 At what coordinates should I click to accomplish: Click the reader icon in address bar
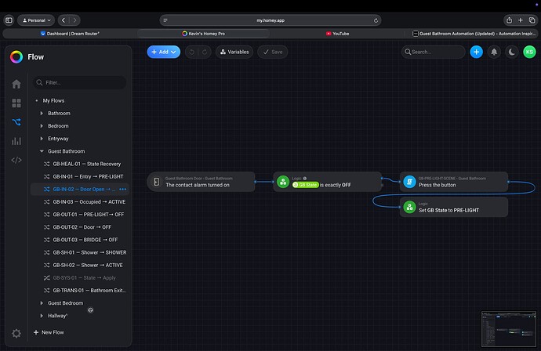[x=165, y=20]
